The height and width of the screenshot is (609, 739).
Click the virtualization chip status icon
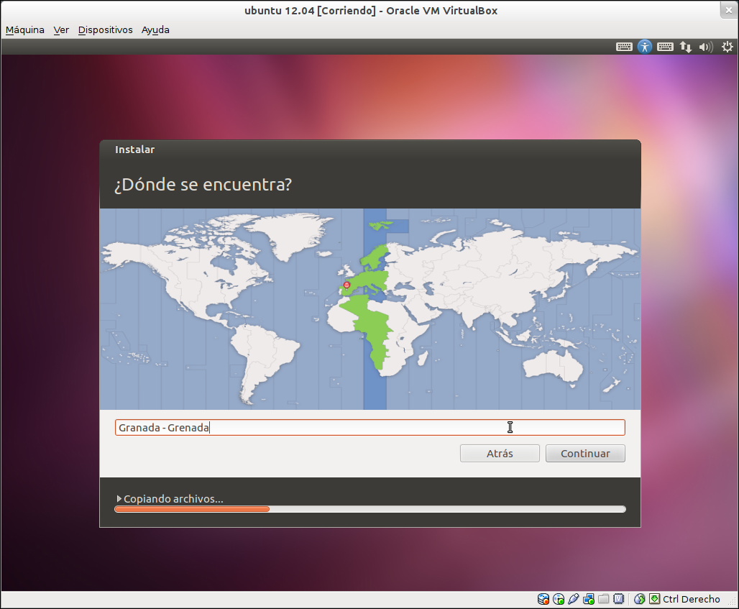[x=619, y=599]
